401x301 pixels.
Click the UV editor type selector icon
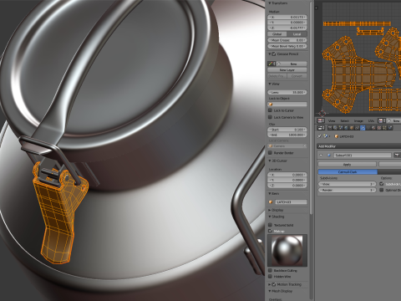(x=321, y=121)
